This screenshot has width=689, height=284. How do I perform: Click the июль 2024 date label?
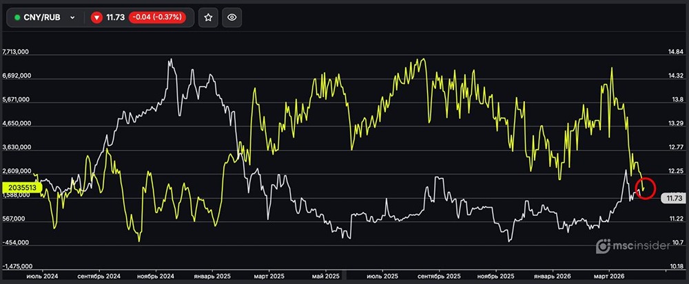[x=42, y=276]
